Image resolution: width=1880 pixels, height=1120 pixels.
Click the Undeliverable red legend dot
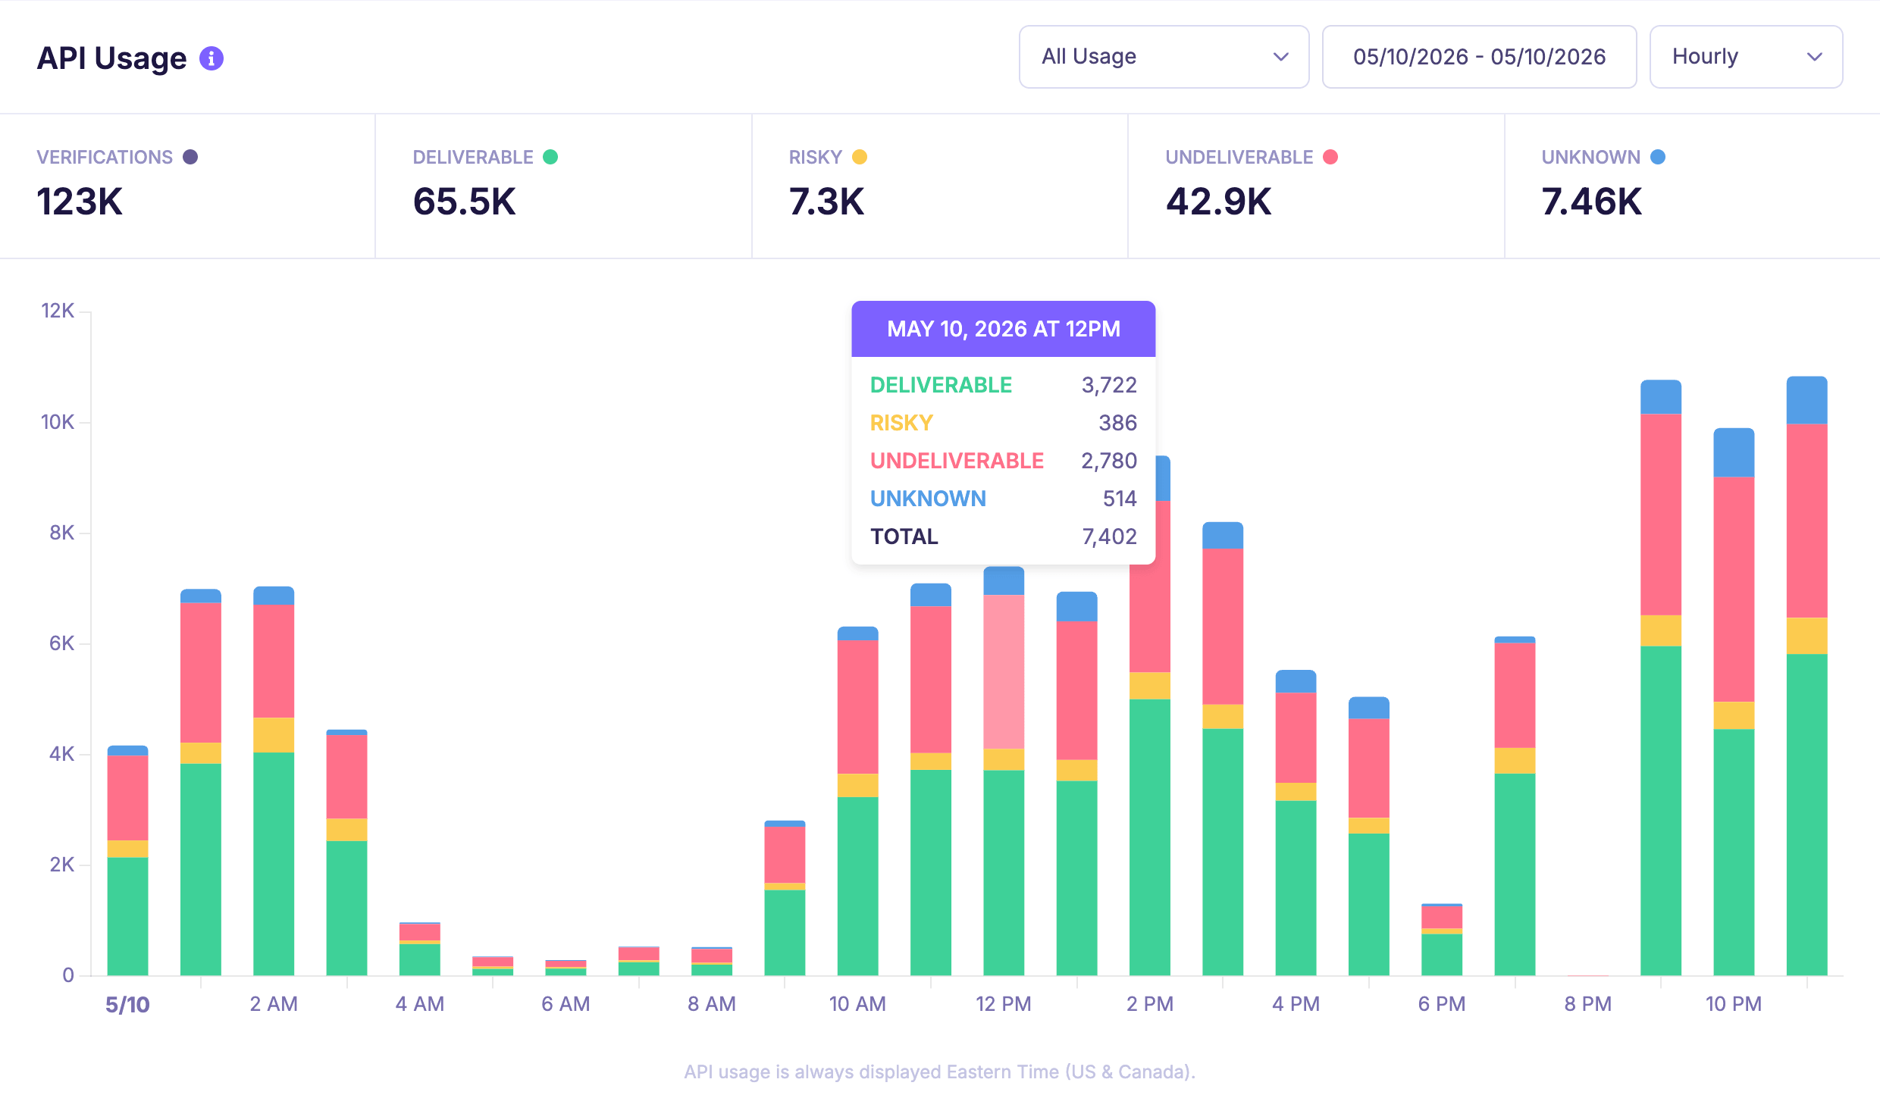(1330, 157)
